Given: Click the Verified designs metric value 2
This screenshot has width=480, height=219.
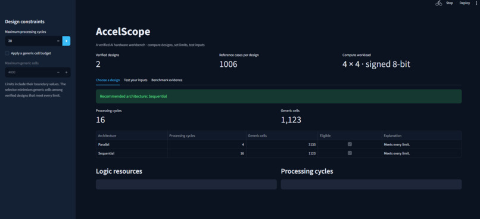Looking at the screenshot, I should pyautogui.click(x=98, y=64).
